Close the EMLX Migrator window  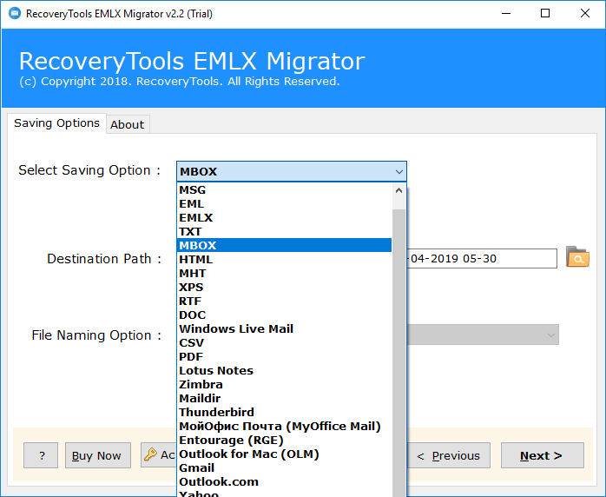click(x=585, y=14)
